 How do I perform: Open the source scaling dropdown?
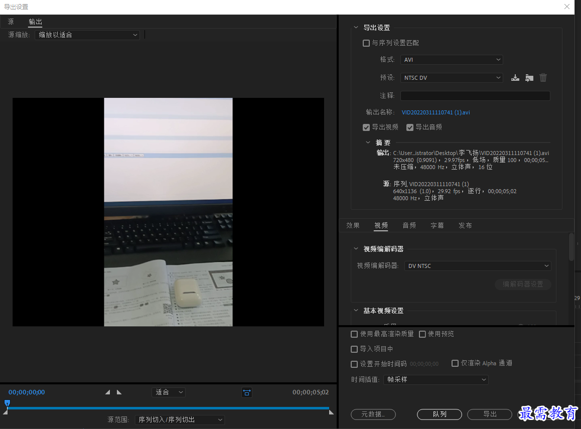pos(87,35)
